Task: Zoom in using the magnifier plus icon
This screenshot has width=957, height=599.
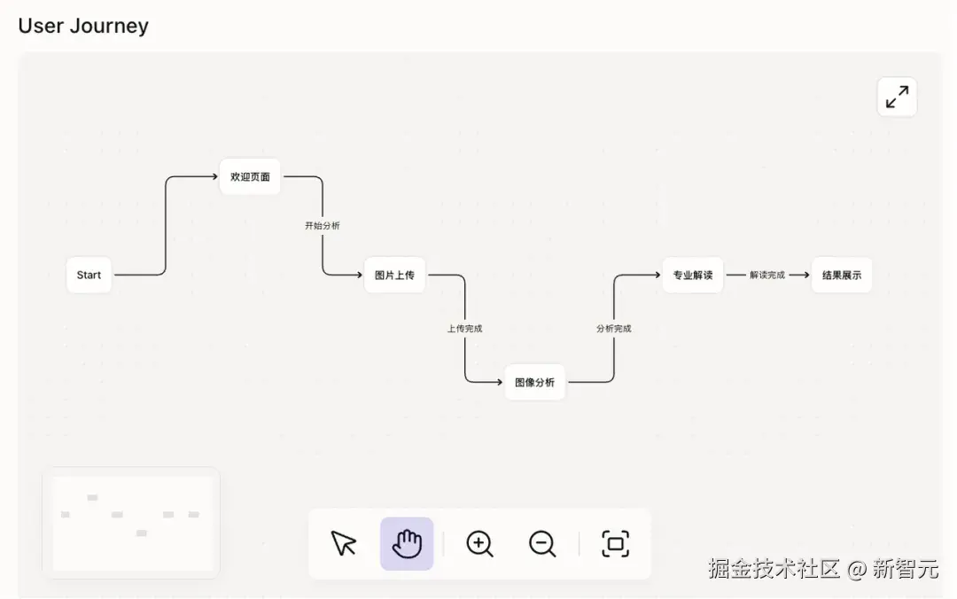Action: pos(479,544)
